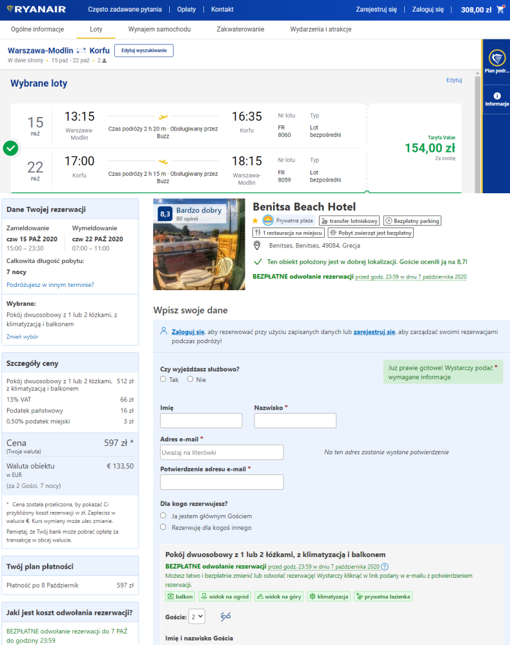This screenshot has width=510, height=645.
Task: Click the outbound flight plane icon
Action: 163,117
